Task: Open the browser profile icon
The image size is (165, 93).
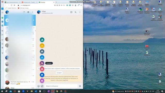Action: click(76, 5)
